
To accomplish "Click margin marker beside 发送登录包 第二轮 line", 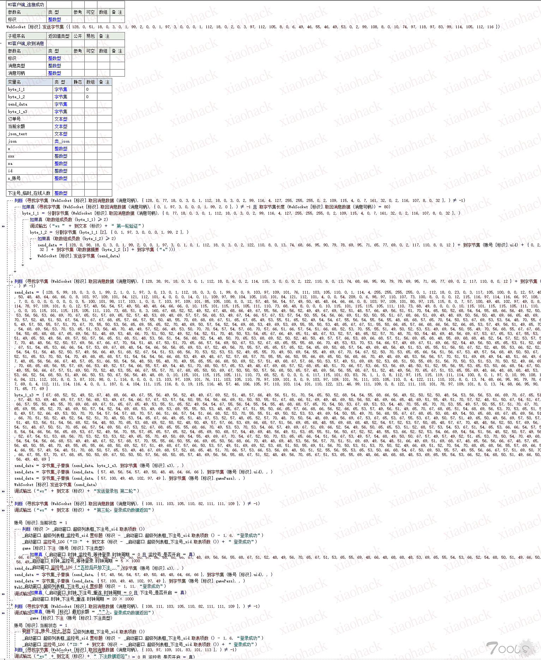I will (3, 491).
